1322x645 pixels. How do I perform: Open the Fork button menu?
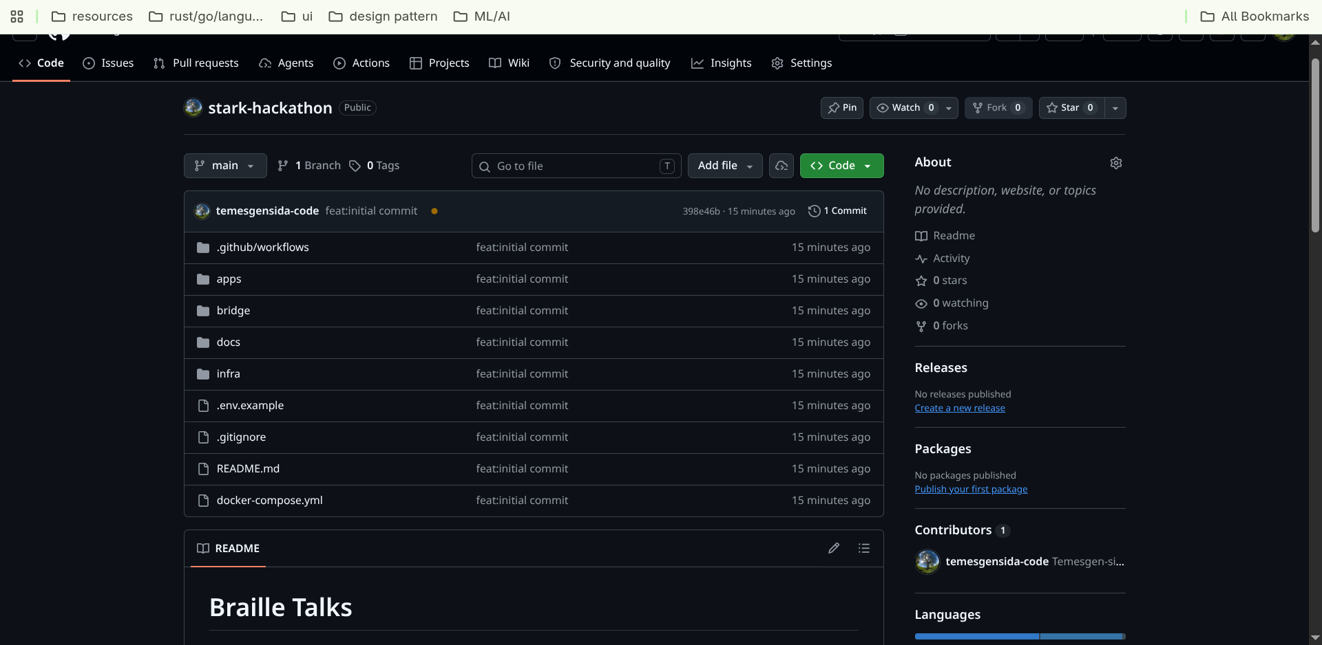click(x=998, y=108)
